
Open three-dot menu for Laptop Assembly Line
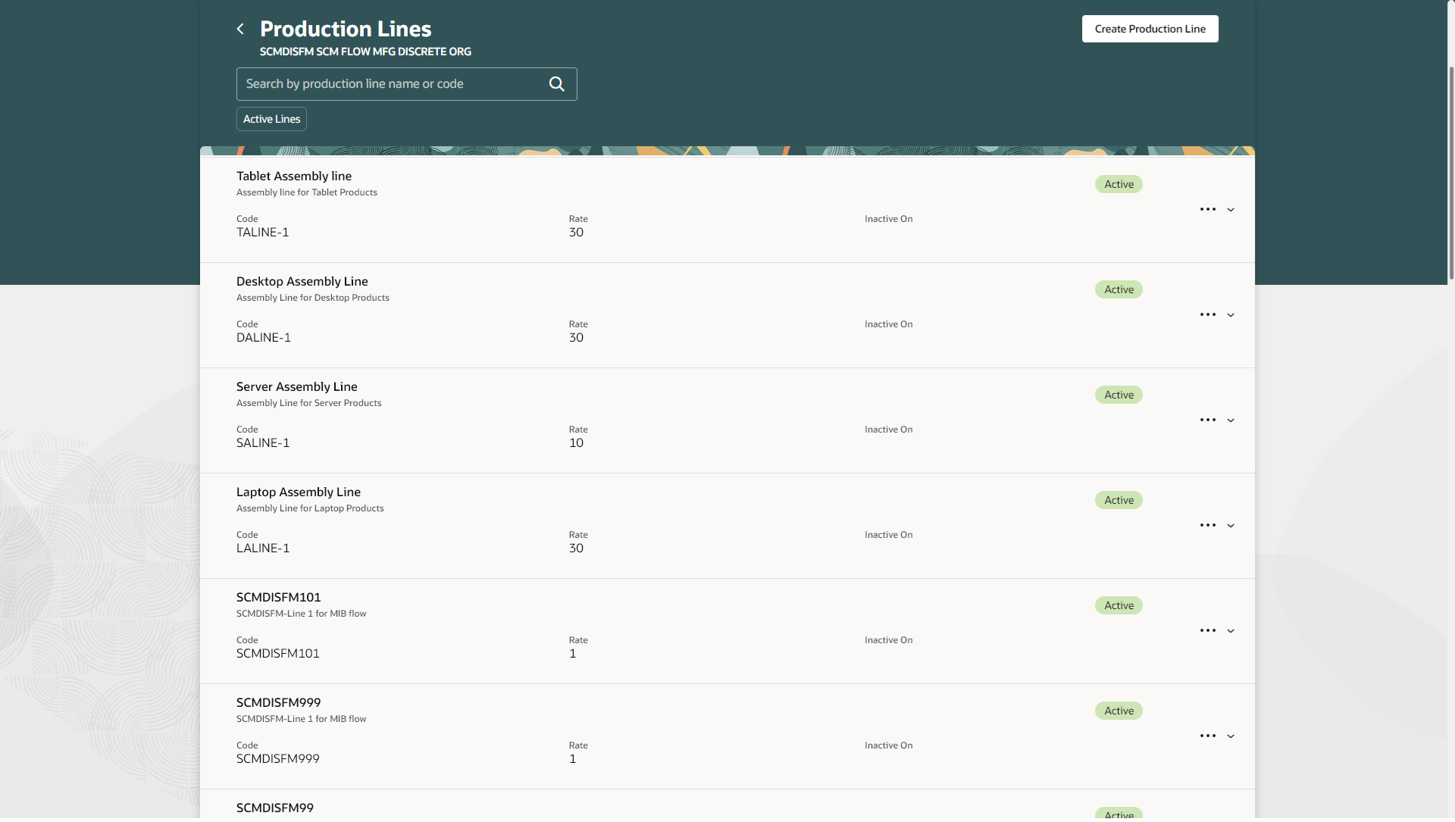tap(1207, 525)
